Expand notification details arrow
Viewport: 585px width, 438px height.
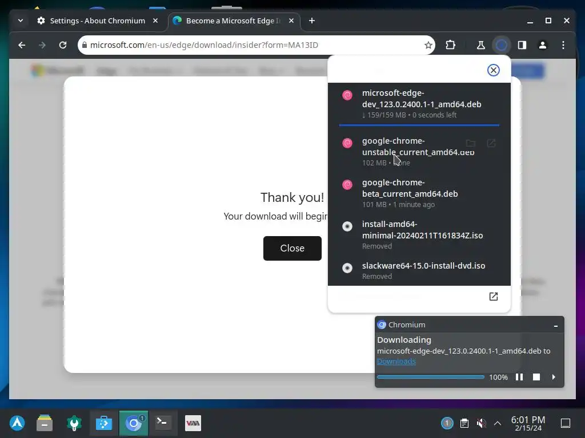[x=553, y=377]
